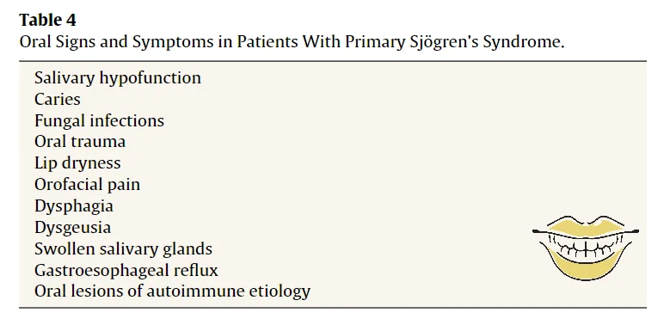Click the teeth in the mouth drawing

[586, 247]
